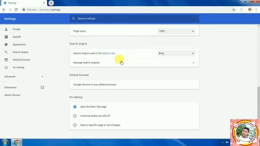Go back with the browser back arrow
This screenshot has height=146, width=260.
[4, 10]
